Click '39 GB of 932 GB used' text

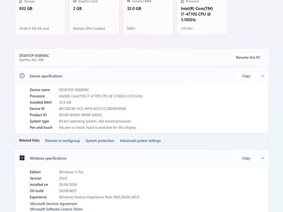pos(34,29)
